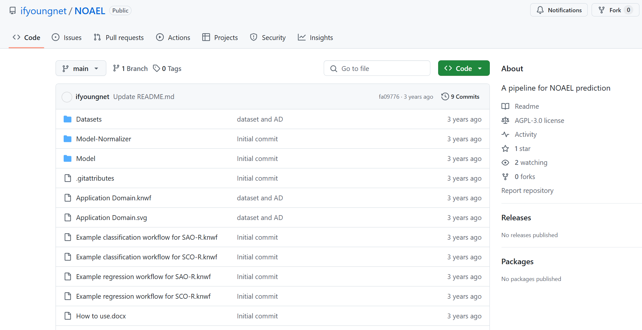The width and height of the screenshot is (642, 330).
Task: Click the clock history icon beside Commits
Action: [x=445, y=96]
